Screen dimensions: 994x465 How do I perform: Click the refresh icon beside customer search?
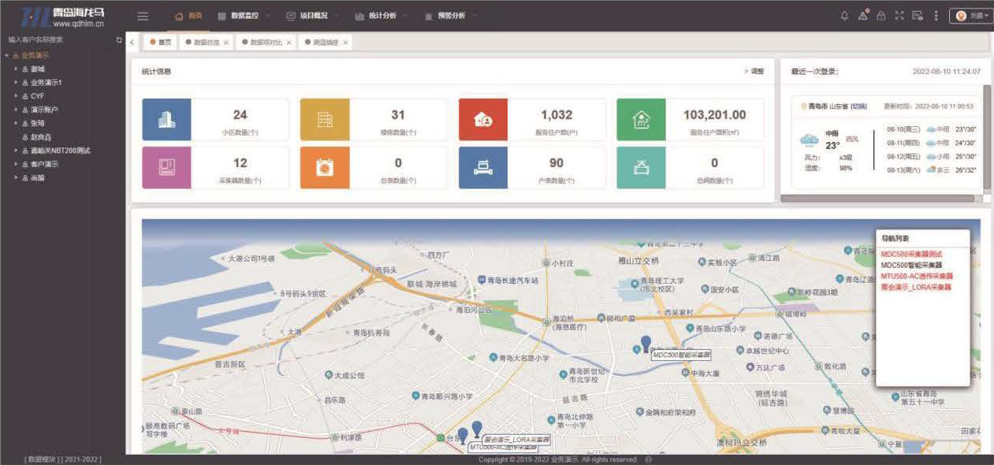pyautogui.click(x=119, y=39)
